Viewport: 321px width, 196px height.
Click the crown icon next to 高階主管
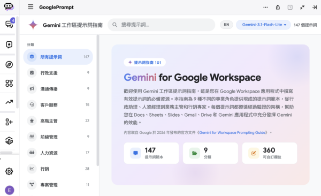32,120
